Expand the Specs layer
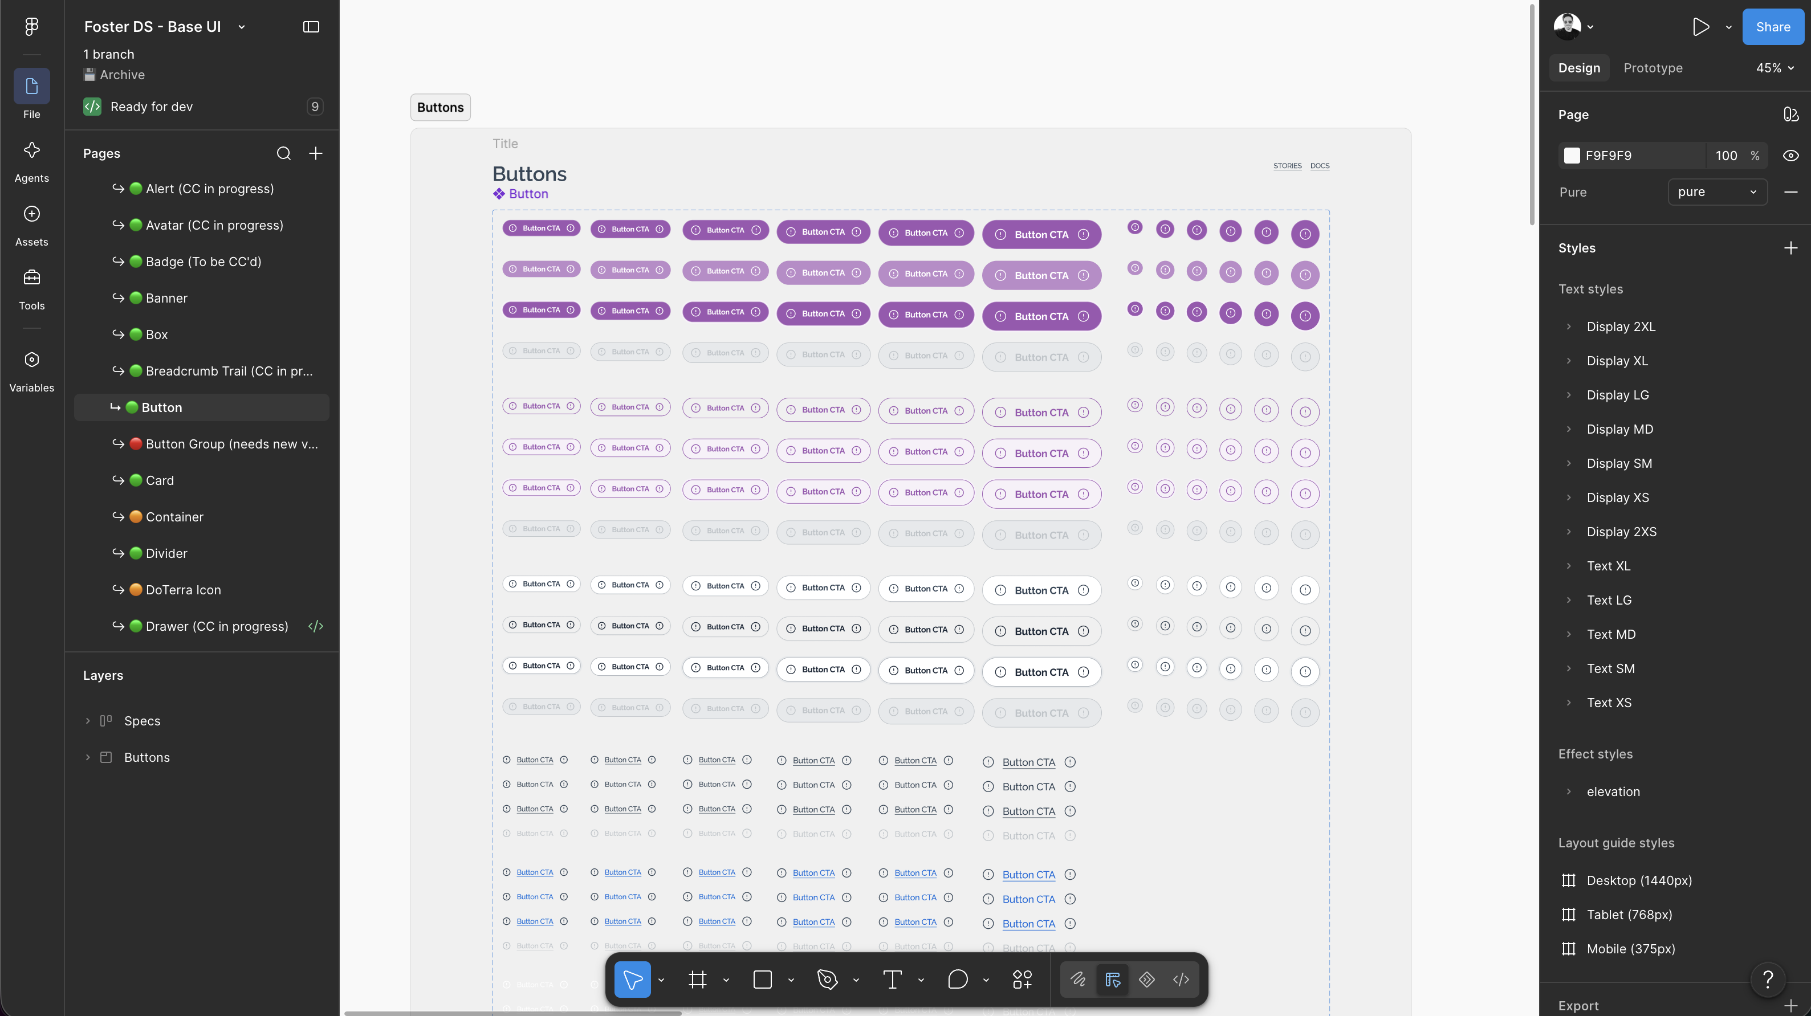The height and width of the screenshot is (1016, 1811). coord(87,721)
